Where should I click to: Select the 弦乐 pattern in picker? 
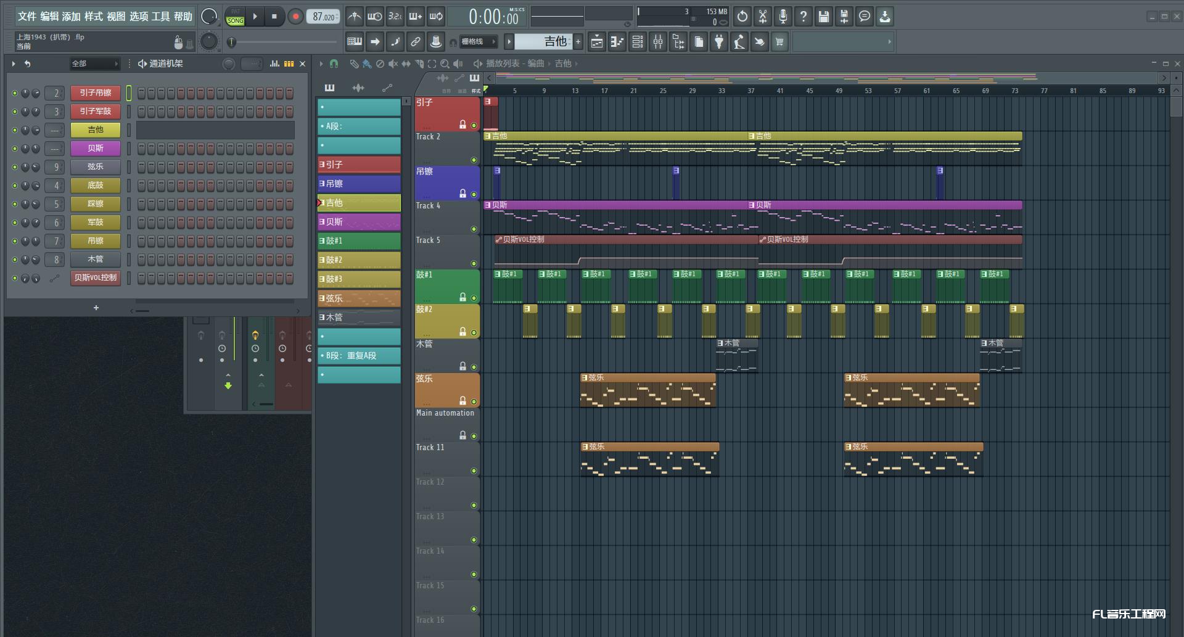coord(359,298)
